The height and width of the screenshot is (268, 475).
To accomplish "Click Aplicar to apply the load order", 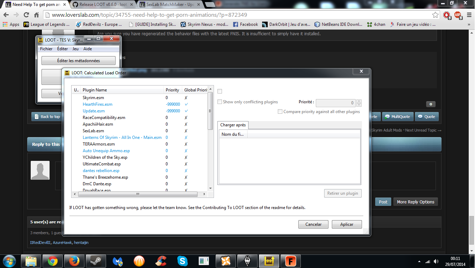I will click(x=347, y=224).
